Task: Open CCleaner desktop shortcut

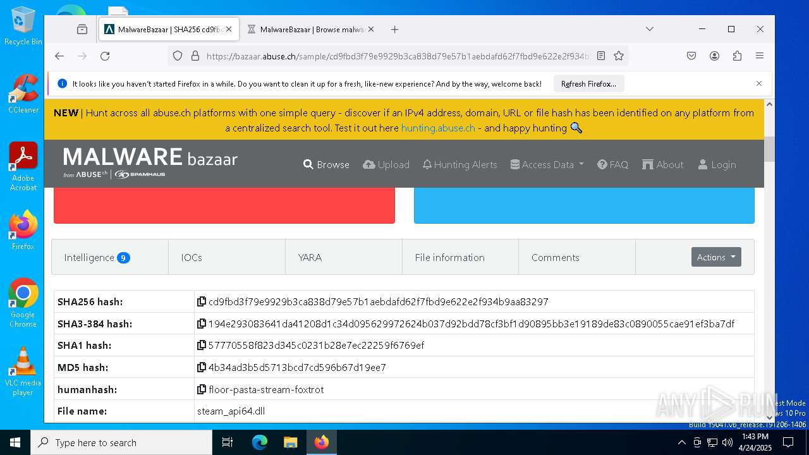Action: point(23,94)
